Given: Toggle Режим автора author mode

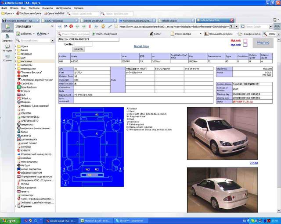Looking at the screenshot, I should tap(181, 34).
